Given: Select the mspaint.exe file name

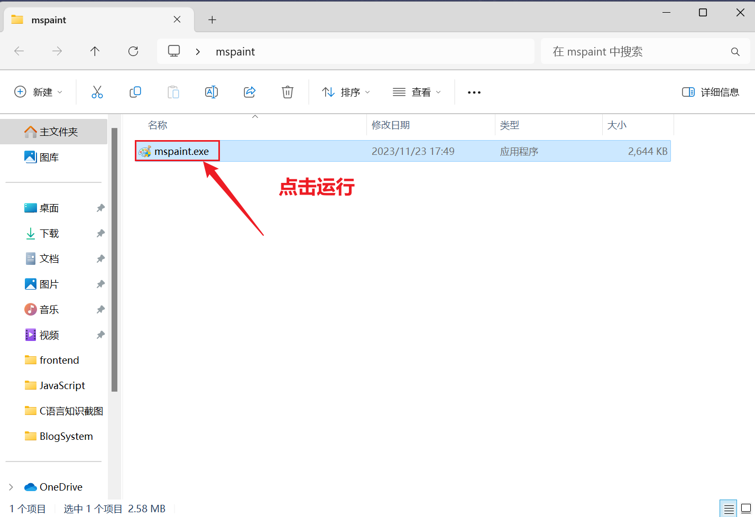Looking at the screenshot, I should [181, 151].
